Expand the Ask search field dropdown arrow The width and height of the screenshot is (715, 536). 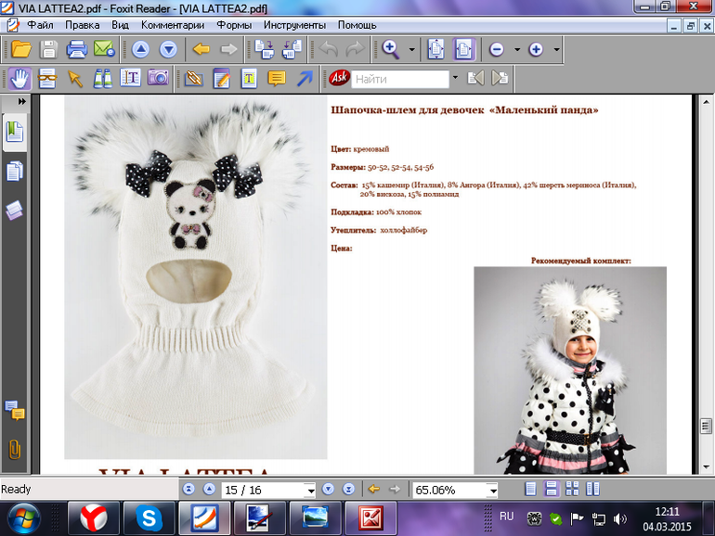click(x=455, y=79)
